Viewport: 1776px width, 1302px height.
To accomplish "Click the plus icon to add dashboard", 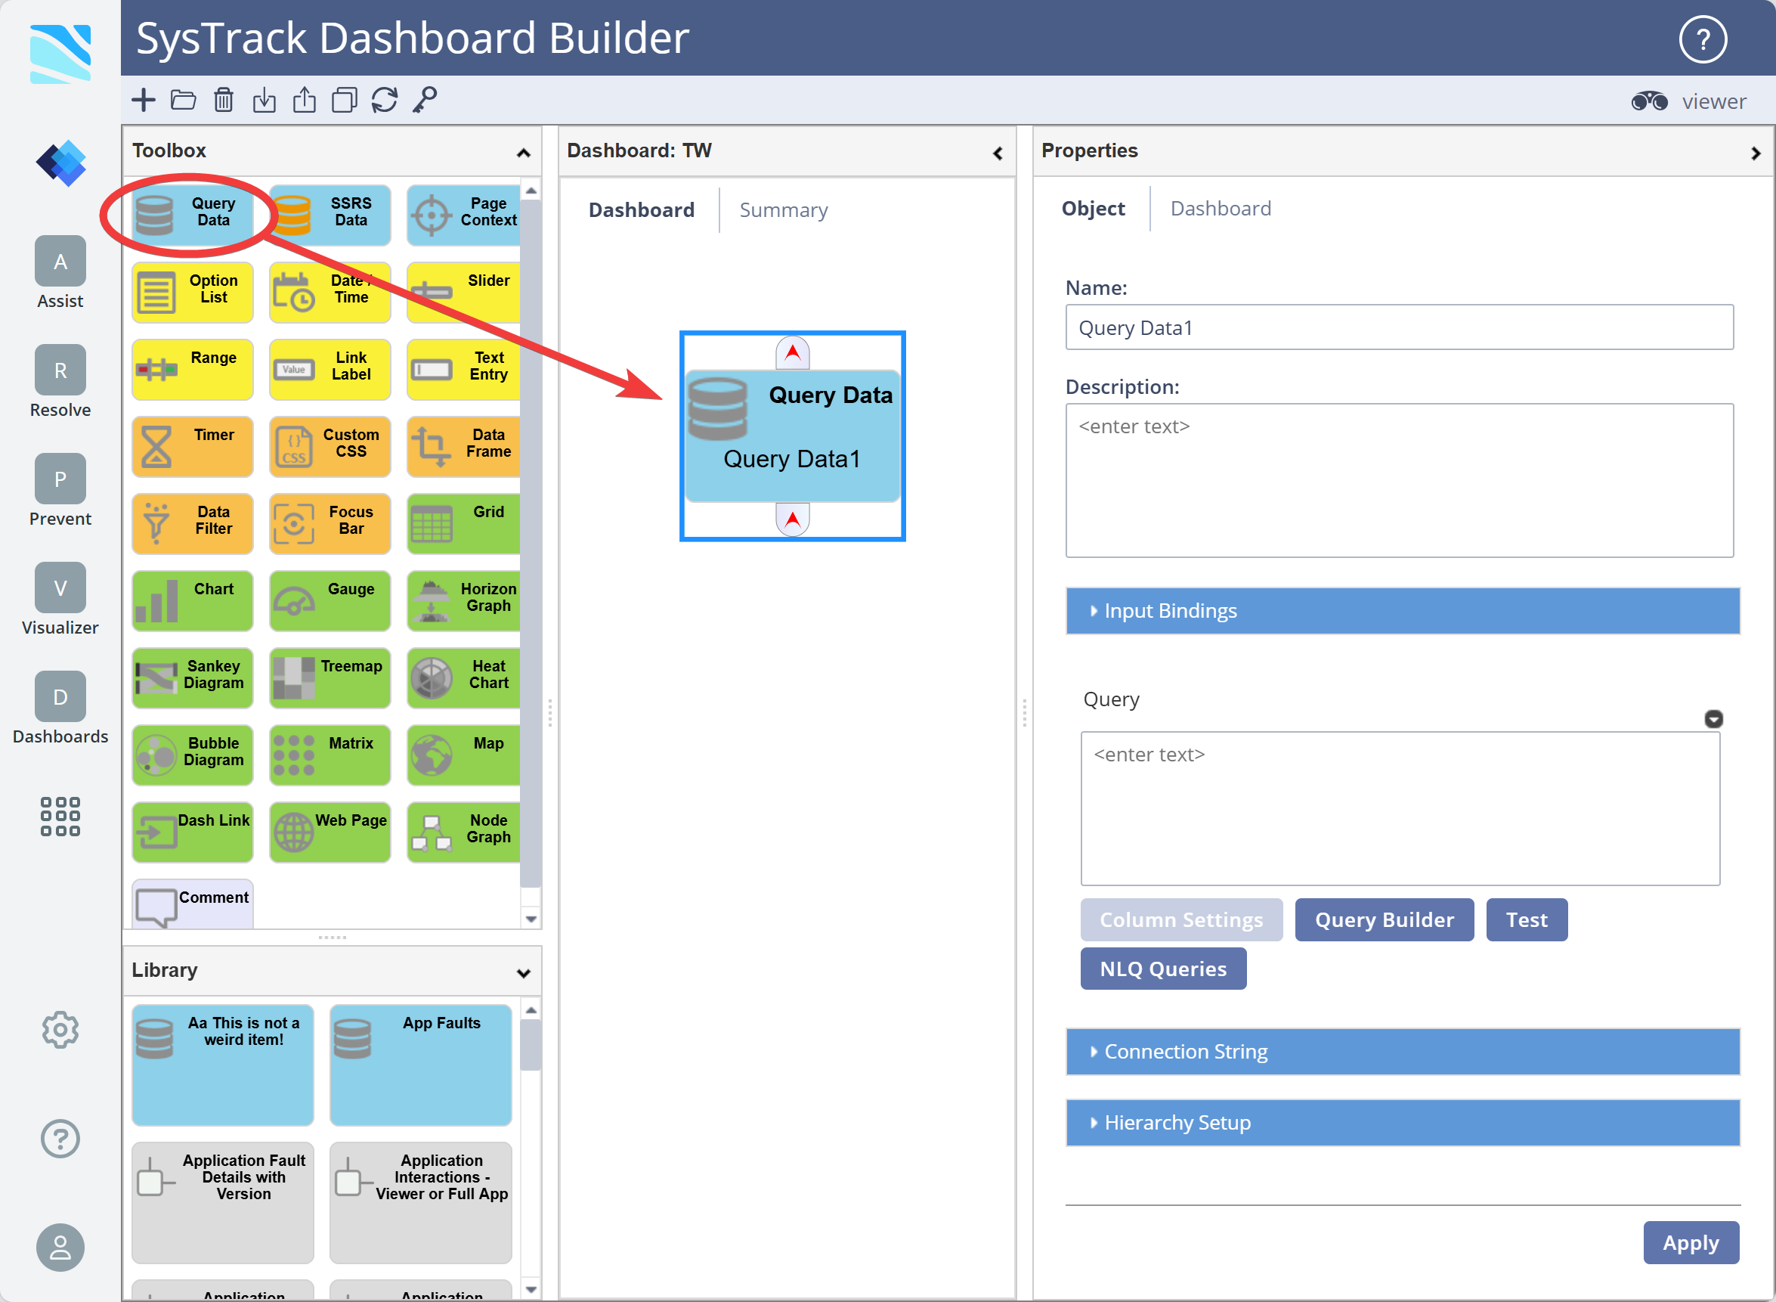I will click(144, 100).
